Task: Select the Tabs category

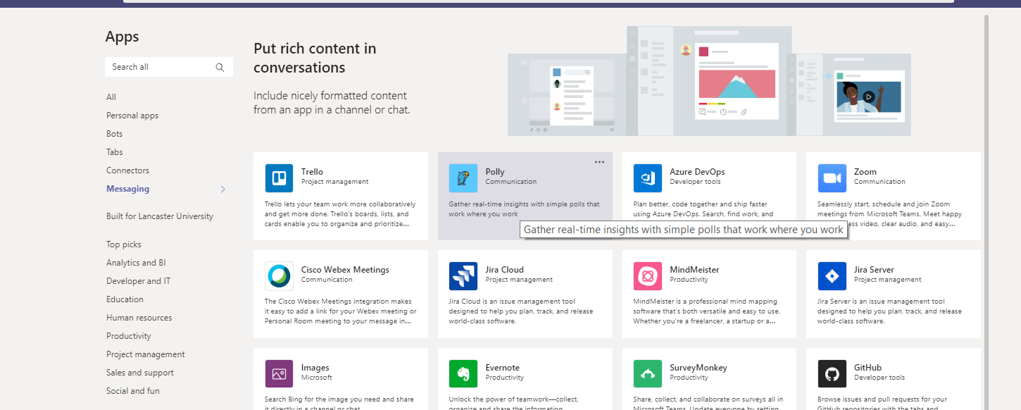Action: 115,152
